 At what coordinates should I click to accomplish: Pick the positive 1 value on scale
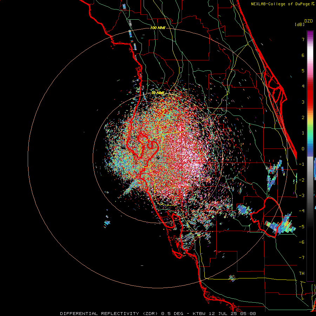303,133
